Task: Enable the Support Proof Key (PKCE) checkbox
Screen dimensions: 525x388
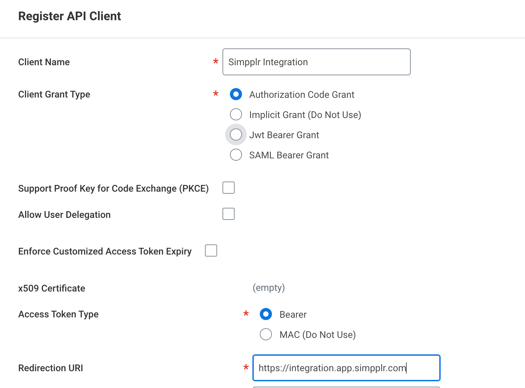Action: (228, 188)
